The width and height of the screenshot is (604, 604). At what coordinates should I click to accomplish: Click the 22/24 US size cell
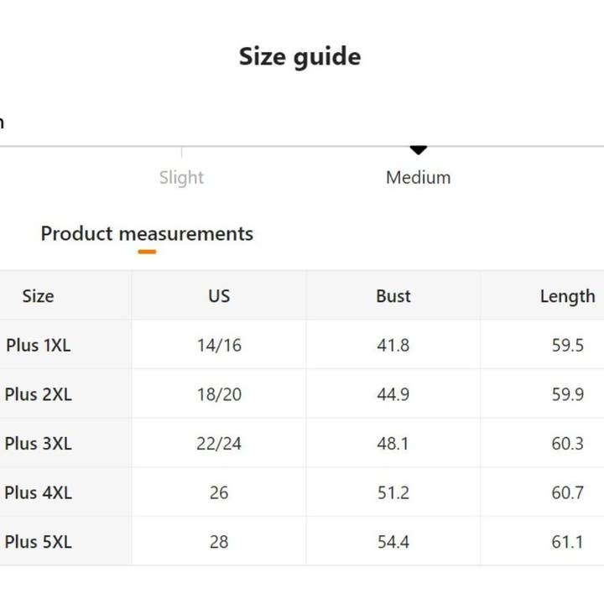219,443
